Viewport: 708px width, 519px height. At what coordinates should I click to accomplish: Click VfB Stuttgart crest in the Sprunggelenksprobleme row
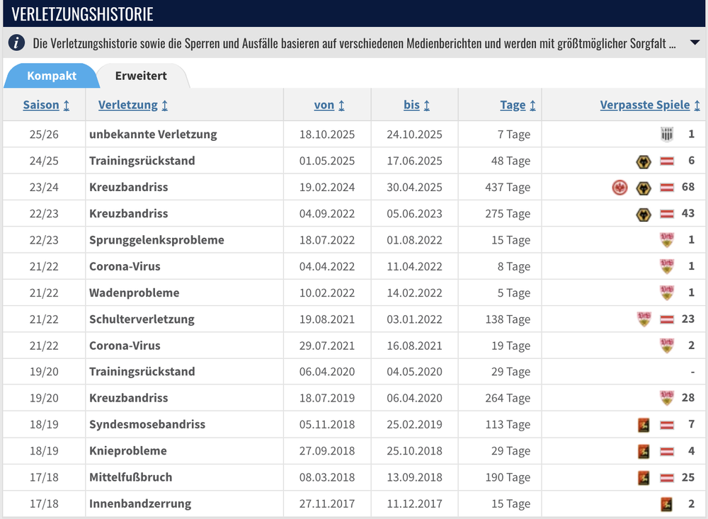pos(667,240)
